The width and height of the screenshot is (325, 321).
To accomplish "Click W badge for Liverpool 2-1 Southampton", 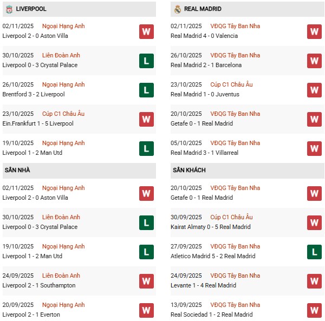I will pyautogui.click(x=146, y=281).
